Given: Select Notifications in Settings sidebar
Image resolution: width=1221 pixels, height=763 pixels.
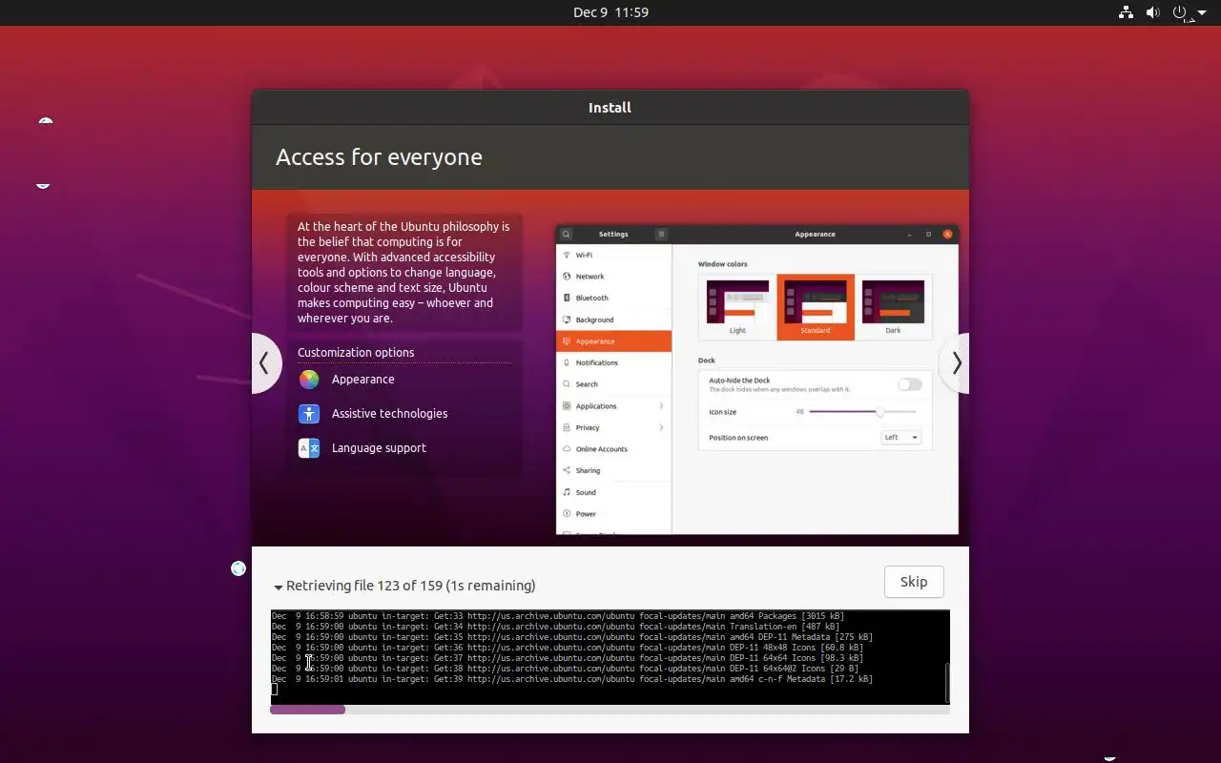Looking at the screenshot, I should pos(613,363).
